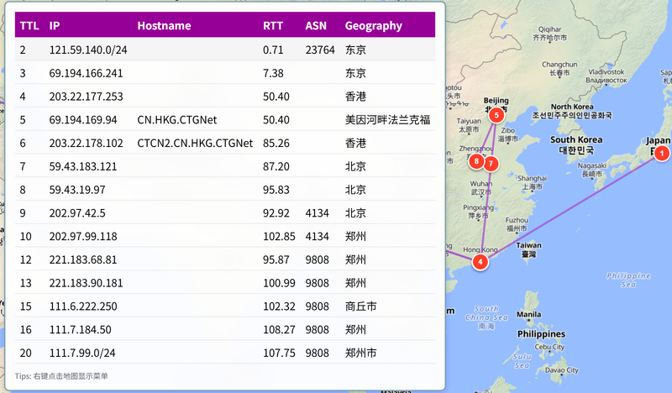This screenshot has height=393, width=672.
Task: Click geography 香港 in the TTL 4 row
Action: (355, 97)
